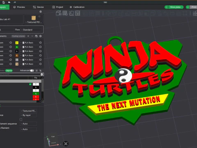This screenshot has width=197, height=148.
Task: Click the redo arrow icon
Action: pyautogui.click(x=15, y=2)
